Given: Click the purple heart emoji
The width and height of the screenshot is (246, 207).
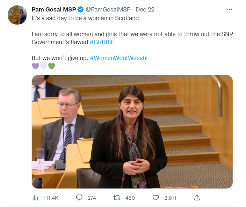Looking at the screenshot, I should 35,66.
